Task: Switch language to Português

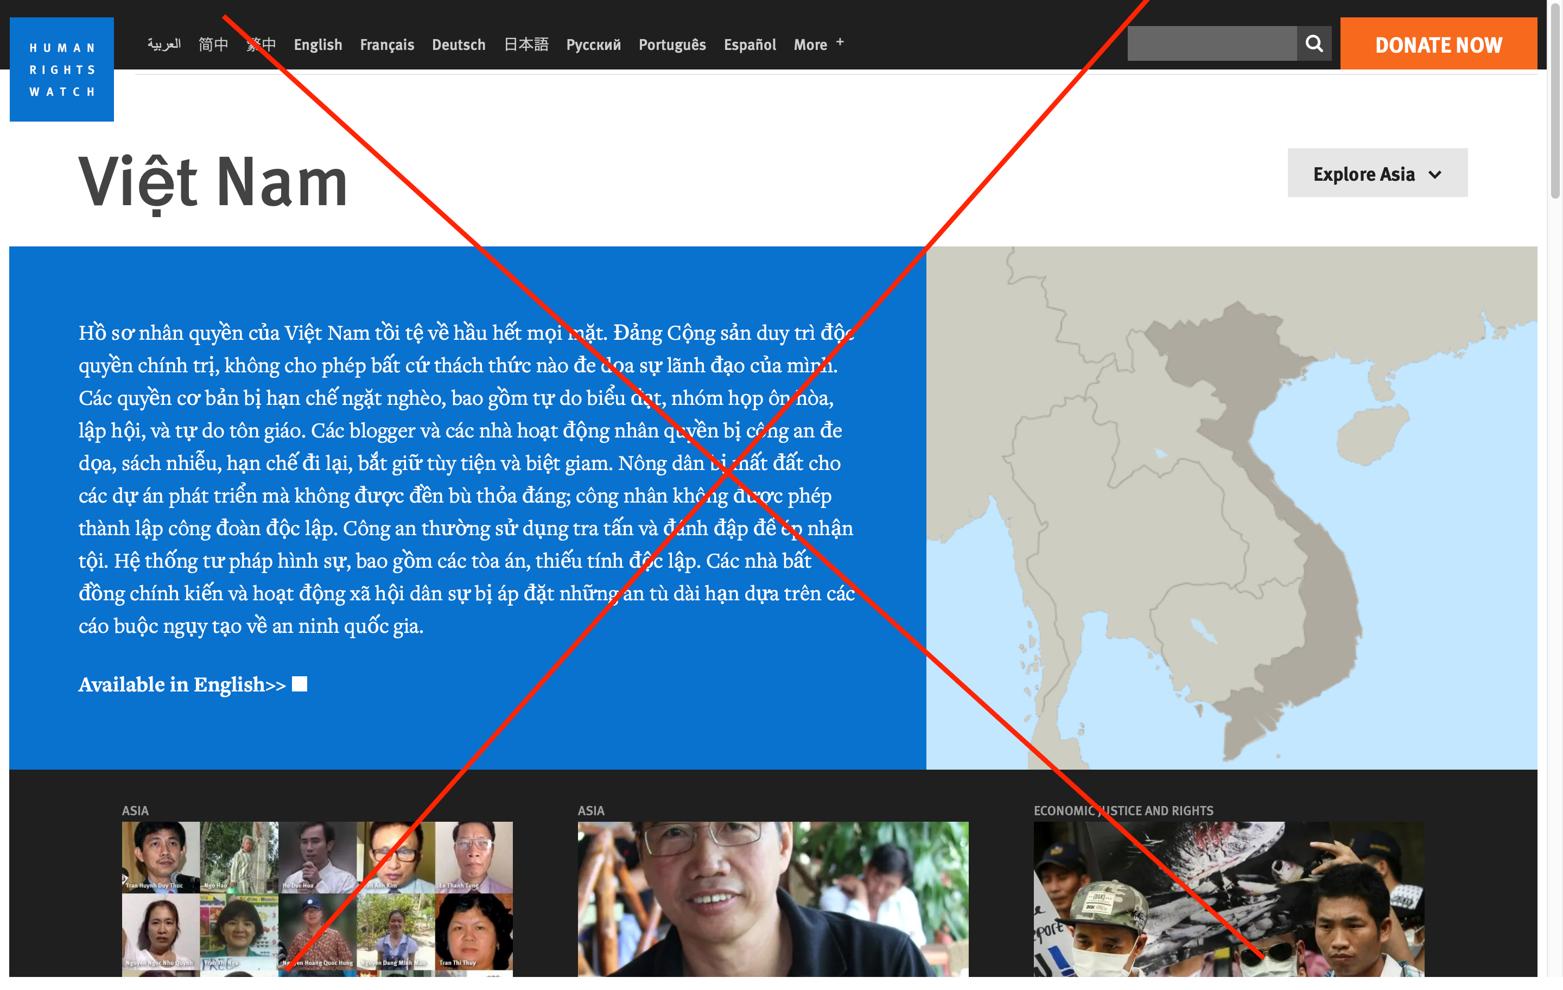Action: click(672, 44)
